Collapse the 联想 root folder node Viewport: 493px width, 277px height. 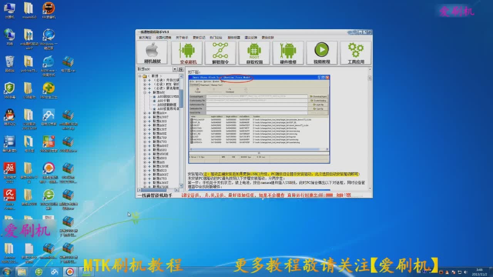(140, 76)
